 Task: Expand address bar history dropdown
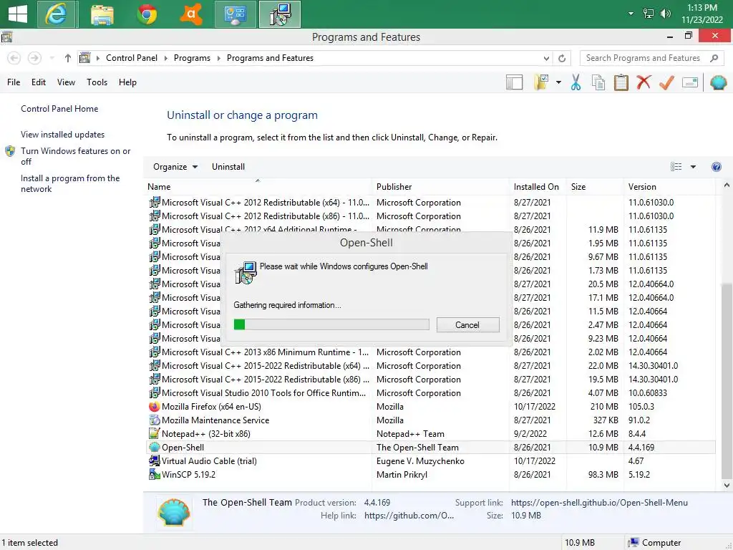pyautogui.click(x=546, y=59)
